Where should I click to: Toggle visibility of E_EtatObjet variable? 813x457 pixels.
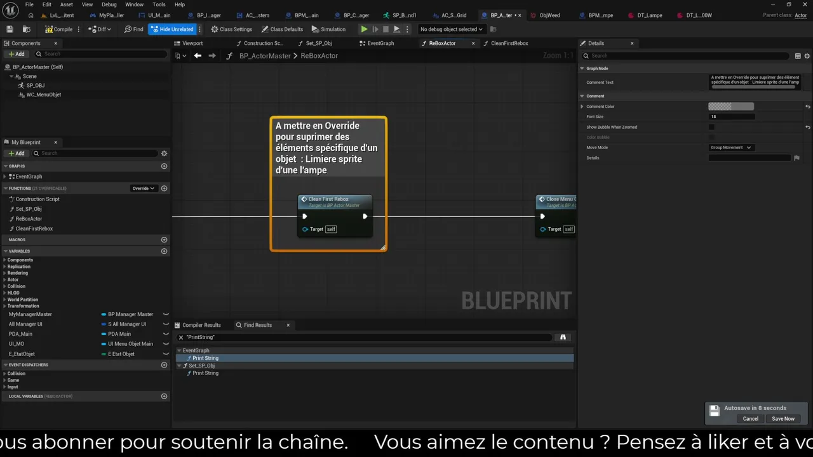tap(166, 354)
